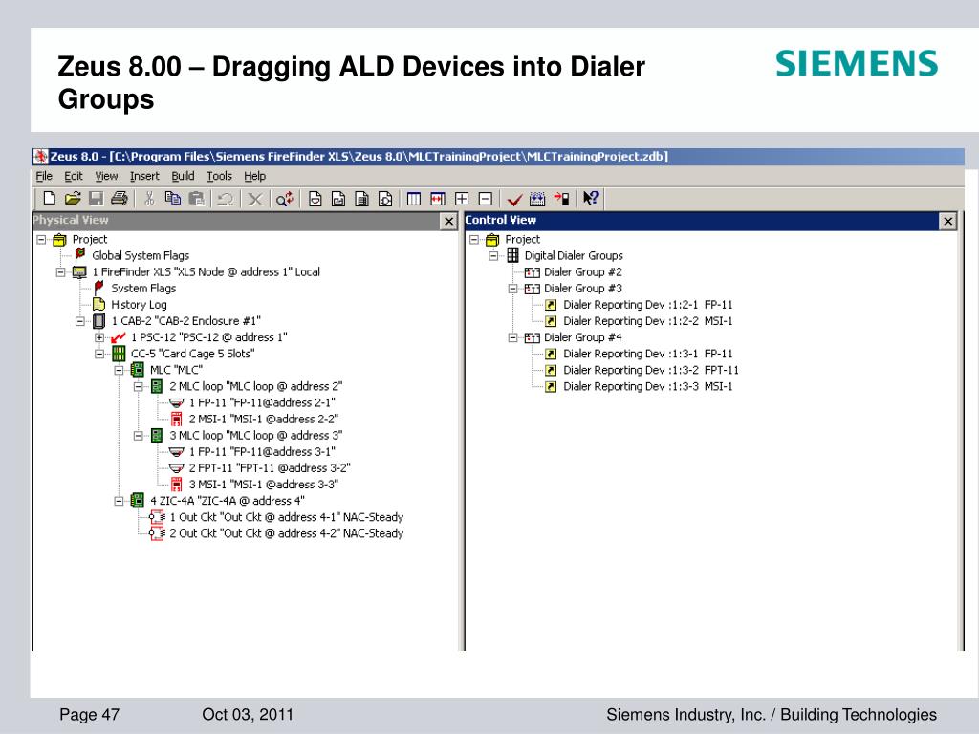This screenshot has width=979, height=734.
Task: Click the column layout view icon
Action: click(413, 199)
